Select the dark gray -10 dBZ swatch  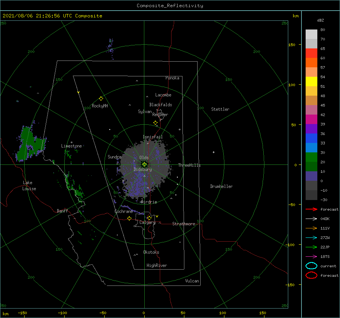(311, 195)
